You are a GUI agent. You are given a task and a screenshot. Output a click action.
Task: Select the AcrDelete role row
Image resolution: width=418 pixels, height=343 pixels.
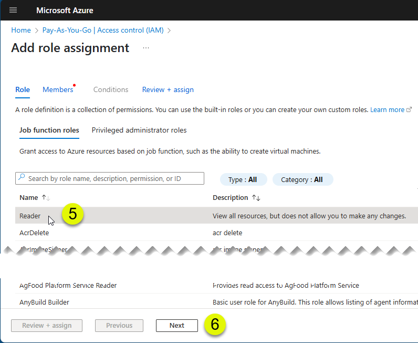pyautogui.click(x=216, y=233)
